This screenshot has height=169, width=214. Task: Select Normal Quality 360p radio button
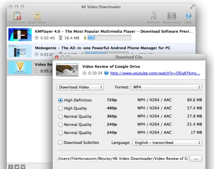[x=61, y=117]
